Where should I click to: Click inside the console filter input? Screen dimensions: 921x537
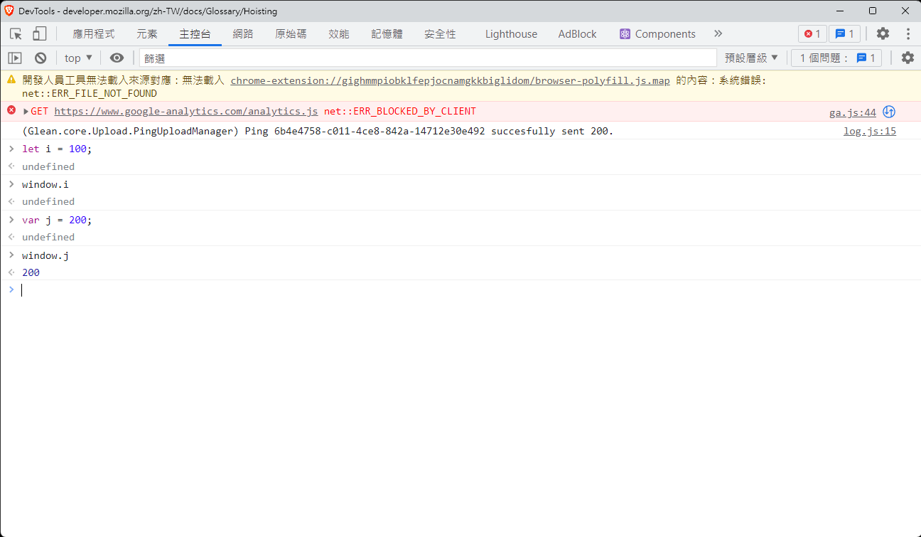(x=284, y=58)
